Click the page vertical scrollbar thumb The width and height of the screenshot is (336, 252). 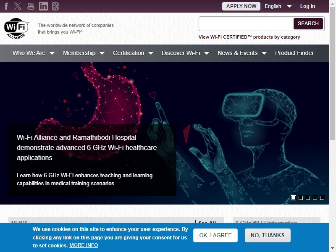332,74
